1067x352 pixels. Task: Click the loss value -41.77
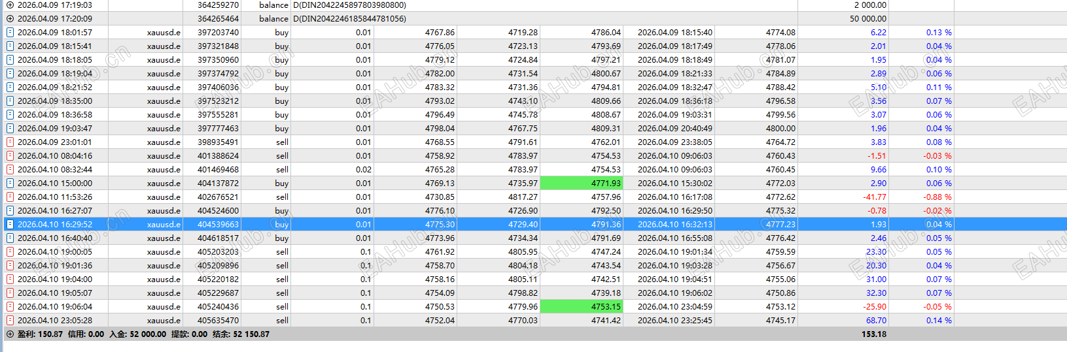coord(875,197)
